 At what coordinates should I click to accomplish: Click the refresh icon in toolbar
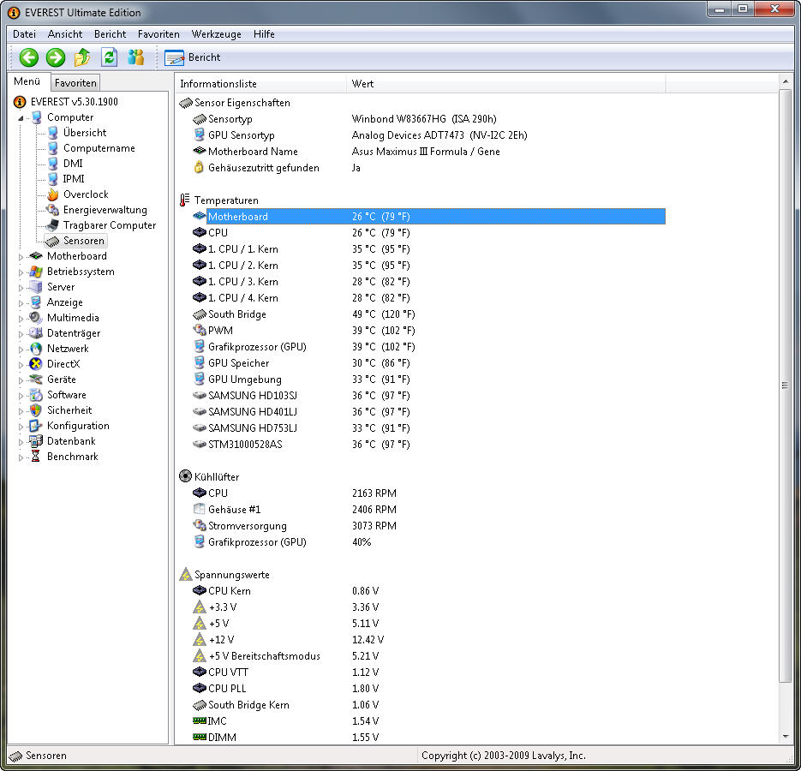(109, 57)
